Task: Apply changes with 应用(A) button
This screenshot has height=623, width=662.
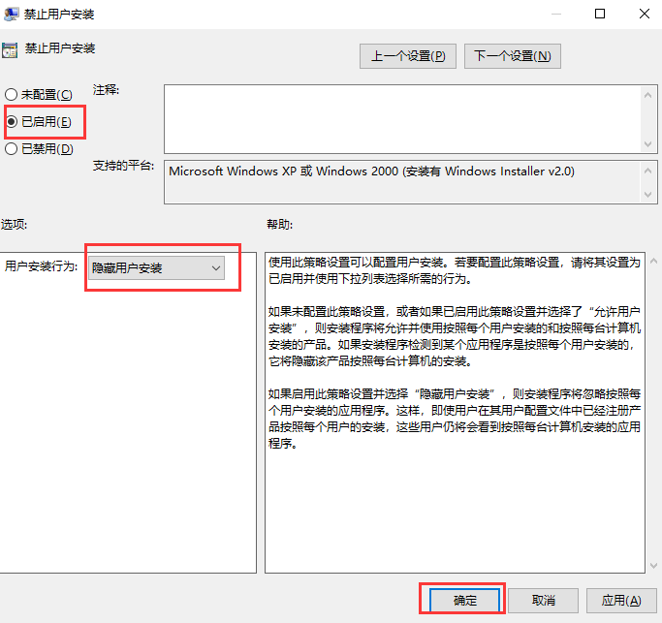Action: coord(620,600)
